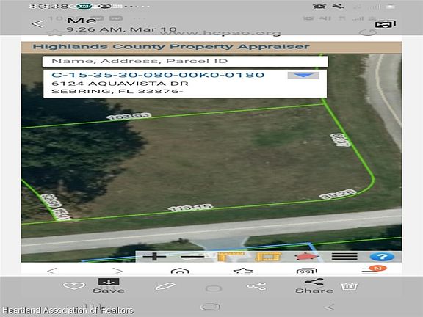Open the blue help question icon
The width and height of the screenshot is (423, 317).
point(382,256)
